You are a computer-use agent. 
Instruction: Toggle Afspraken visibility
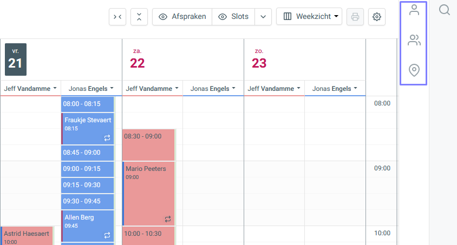tap(182, 17)
